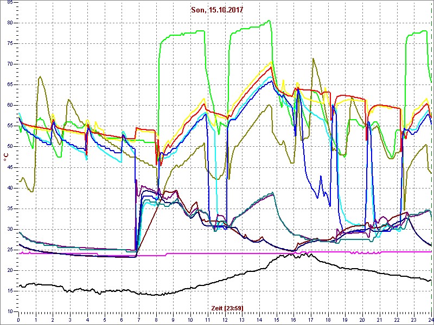The height and width of the screenshot is (325, 434).
Task: Click hour 19 label on the time axis
Action: [346, 320]
